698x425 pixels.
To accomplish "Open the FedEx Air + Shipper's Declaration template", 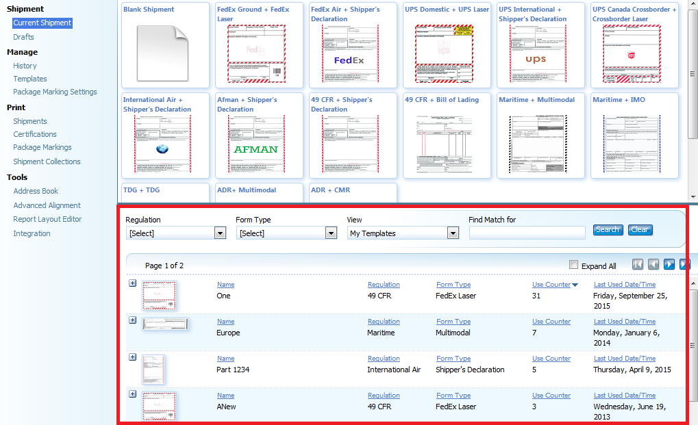I will (349, 53).
